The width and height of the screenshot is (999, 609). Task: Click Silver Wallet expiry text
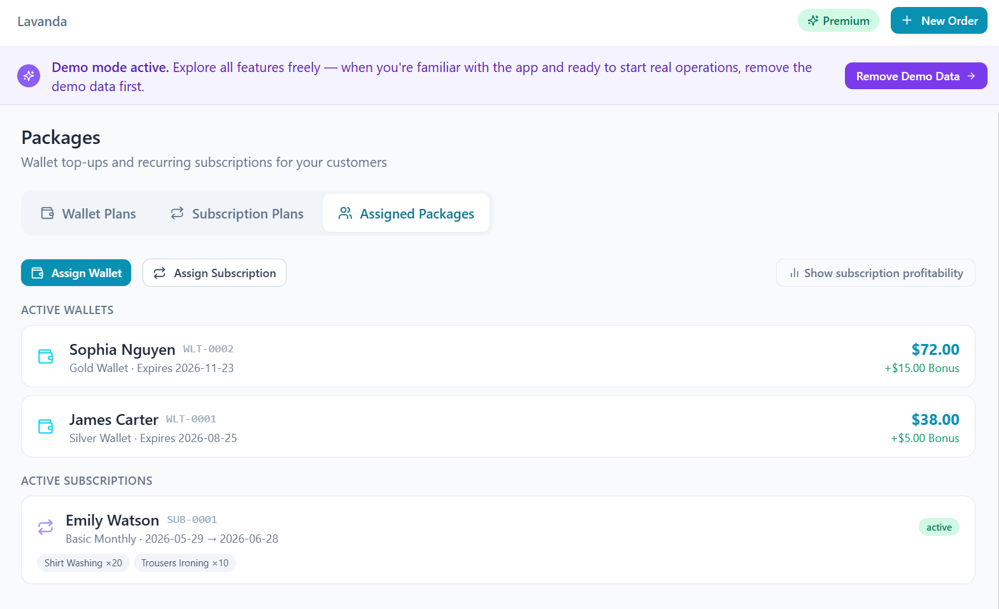tap(153, 438)
